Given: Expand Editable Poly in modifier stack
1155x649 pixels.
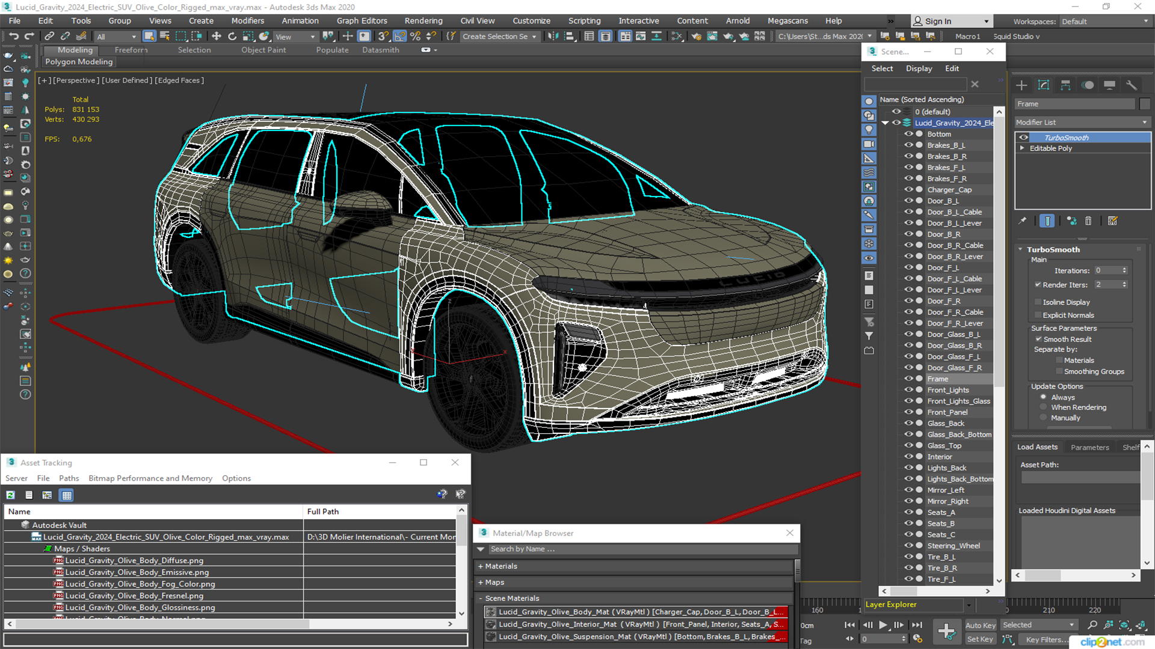Looking at the screenshot, I should point(1021,148).
